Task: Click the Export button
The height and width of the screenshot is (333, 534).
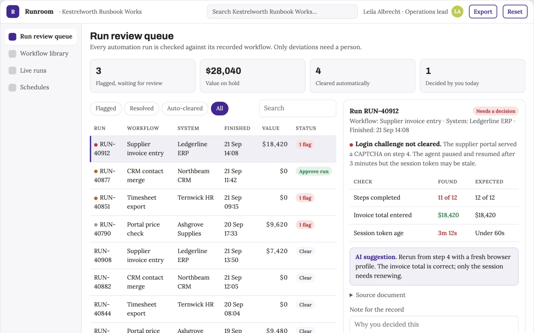Action: 483,12
